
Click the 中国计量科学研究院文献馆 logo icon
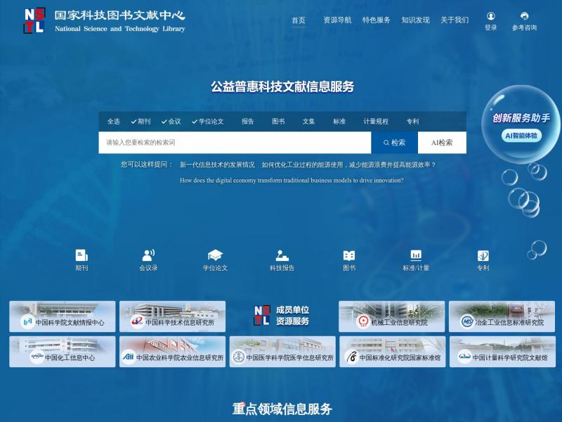(464, 357)
